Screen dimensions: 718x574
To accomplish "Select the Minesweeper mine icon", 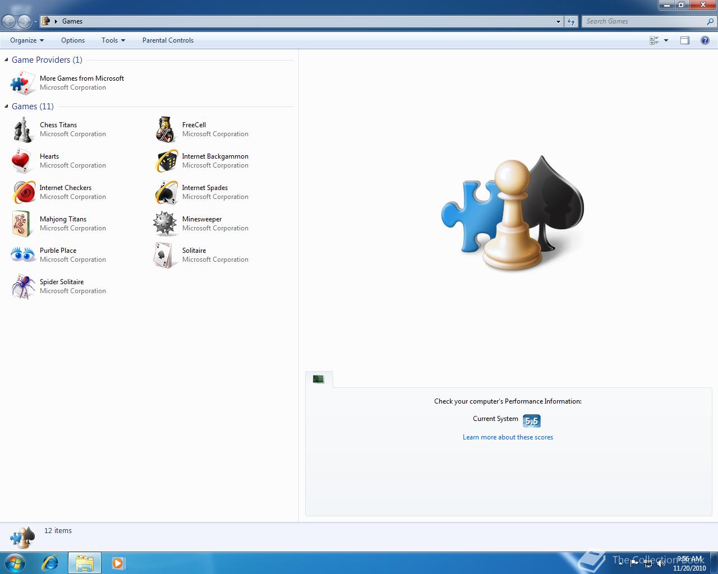I will [165, 224].
